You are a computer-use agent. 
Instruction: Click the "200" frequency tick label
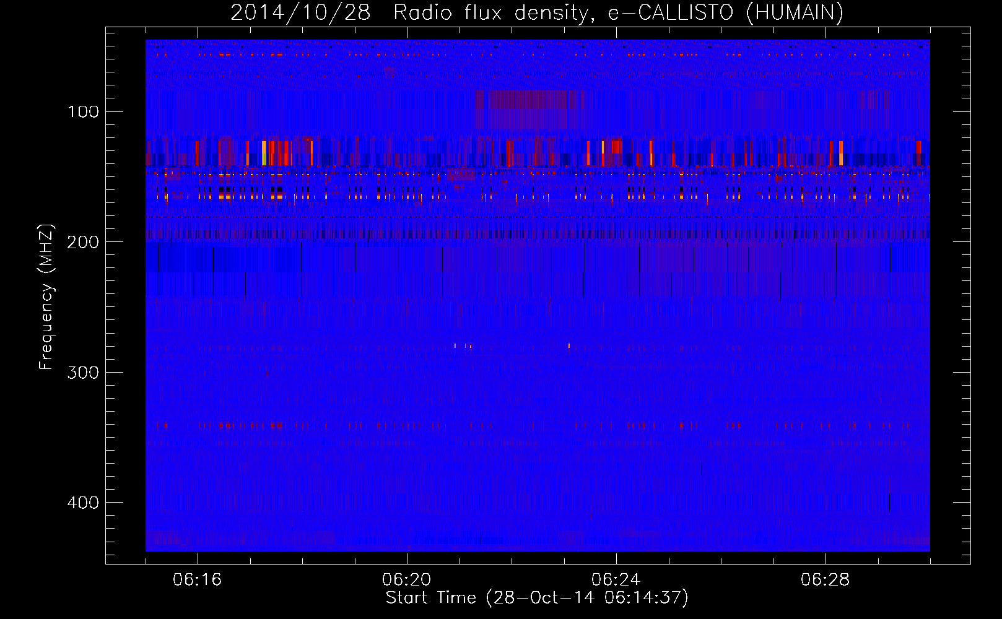coord(83,242)
